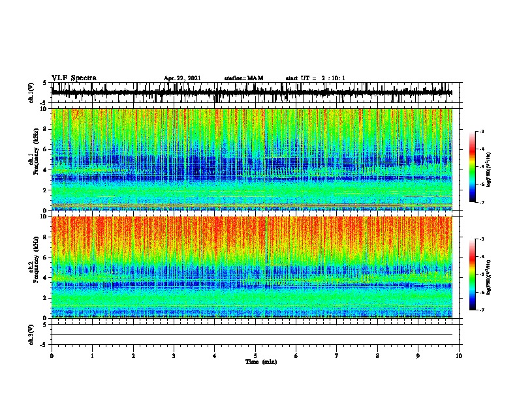This screenshot has width=517, height=399.
Task: Click the ch.2 colorbar "log(PSD)" label
Action: 489,277
